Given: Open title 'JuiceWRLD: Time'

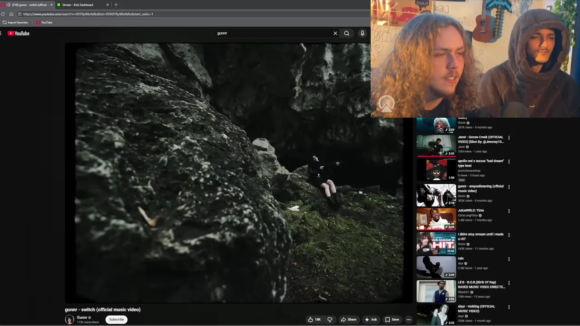Looking at the screenshot, I should [471, 211].
